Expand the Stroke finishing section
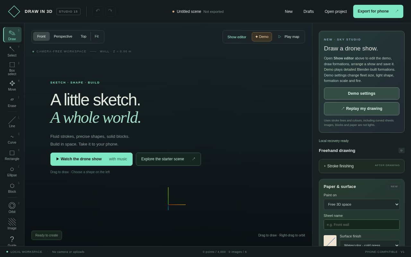 click(362, 166)
